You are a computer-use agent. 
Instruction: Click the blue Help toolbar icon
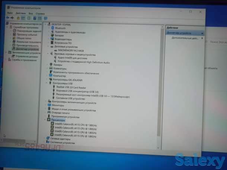click(x=35, y=18)
